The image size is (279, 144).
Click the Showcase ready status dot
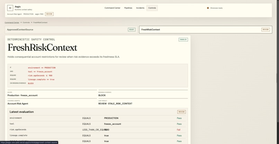tap(208, 8)
